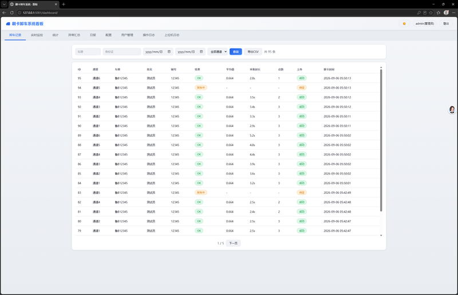This screenshot has height=295, width=458.
Task: Click the blue dashboard logo icon
Action: pyautogui.click(x=8, y=23)
